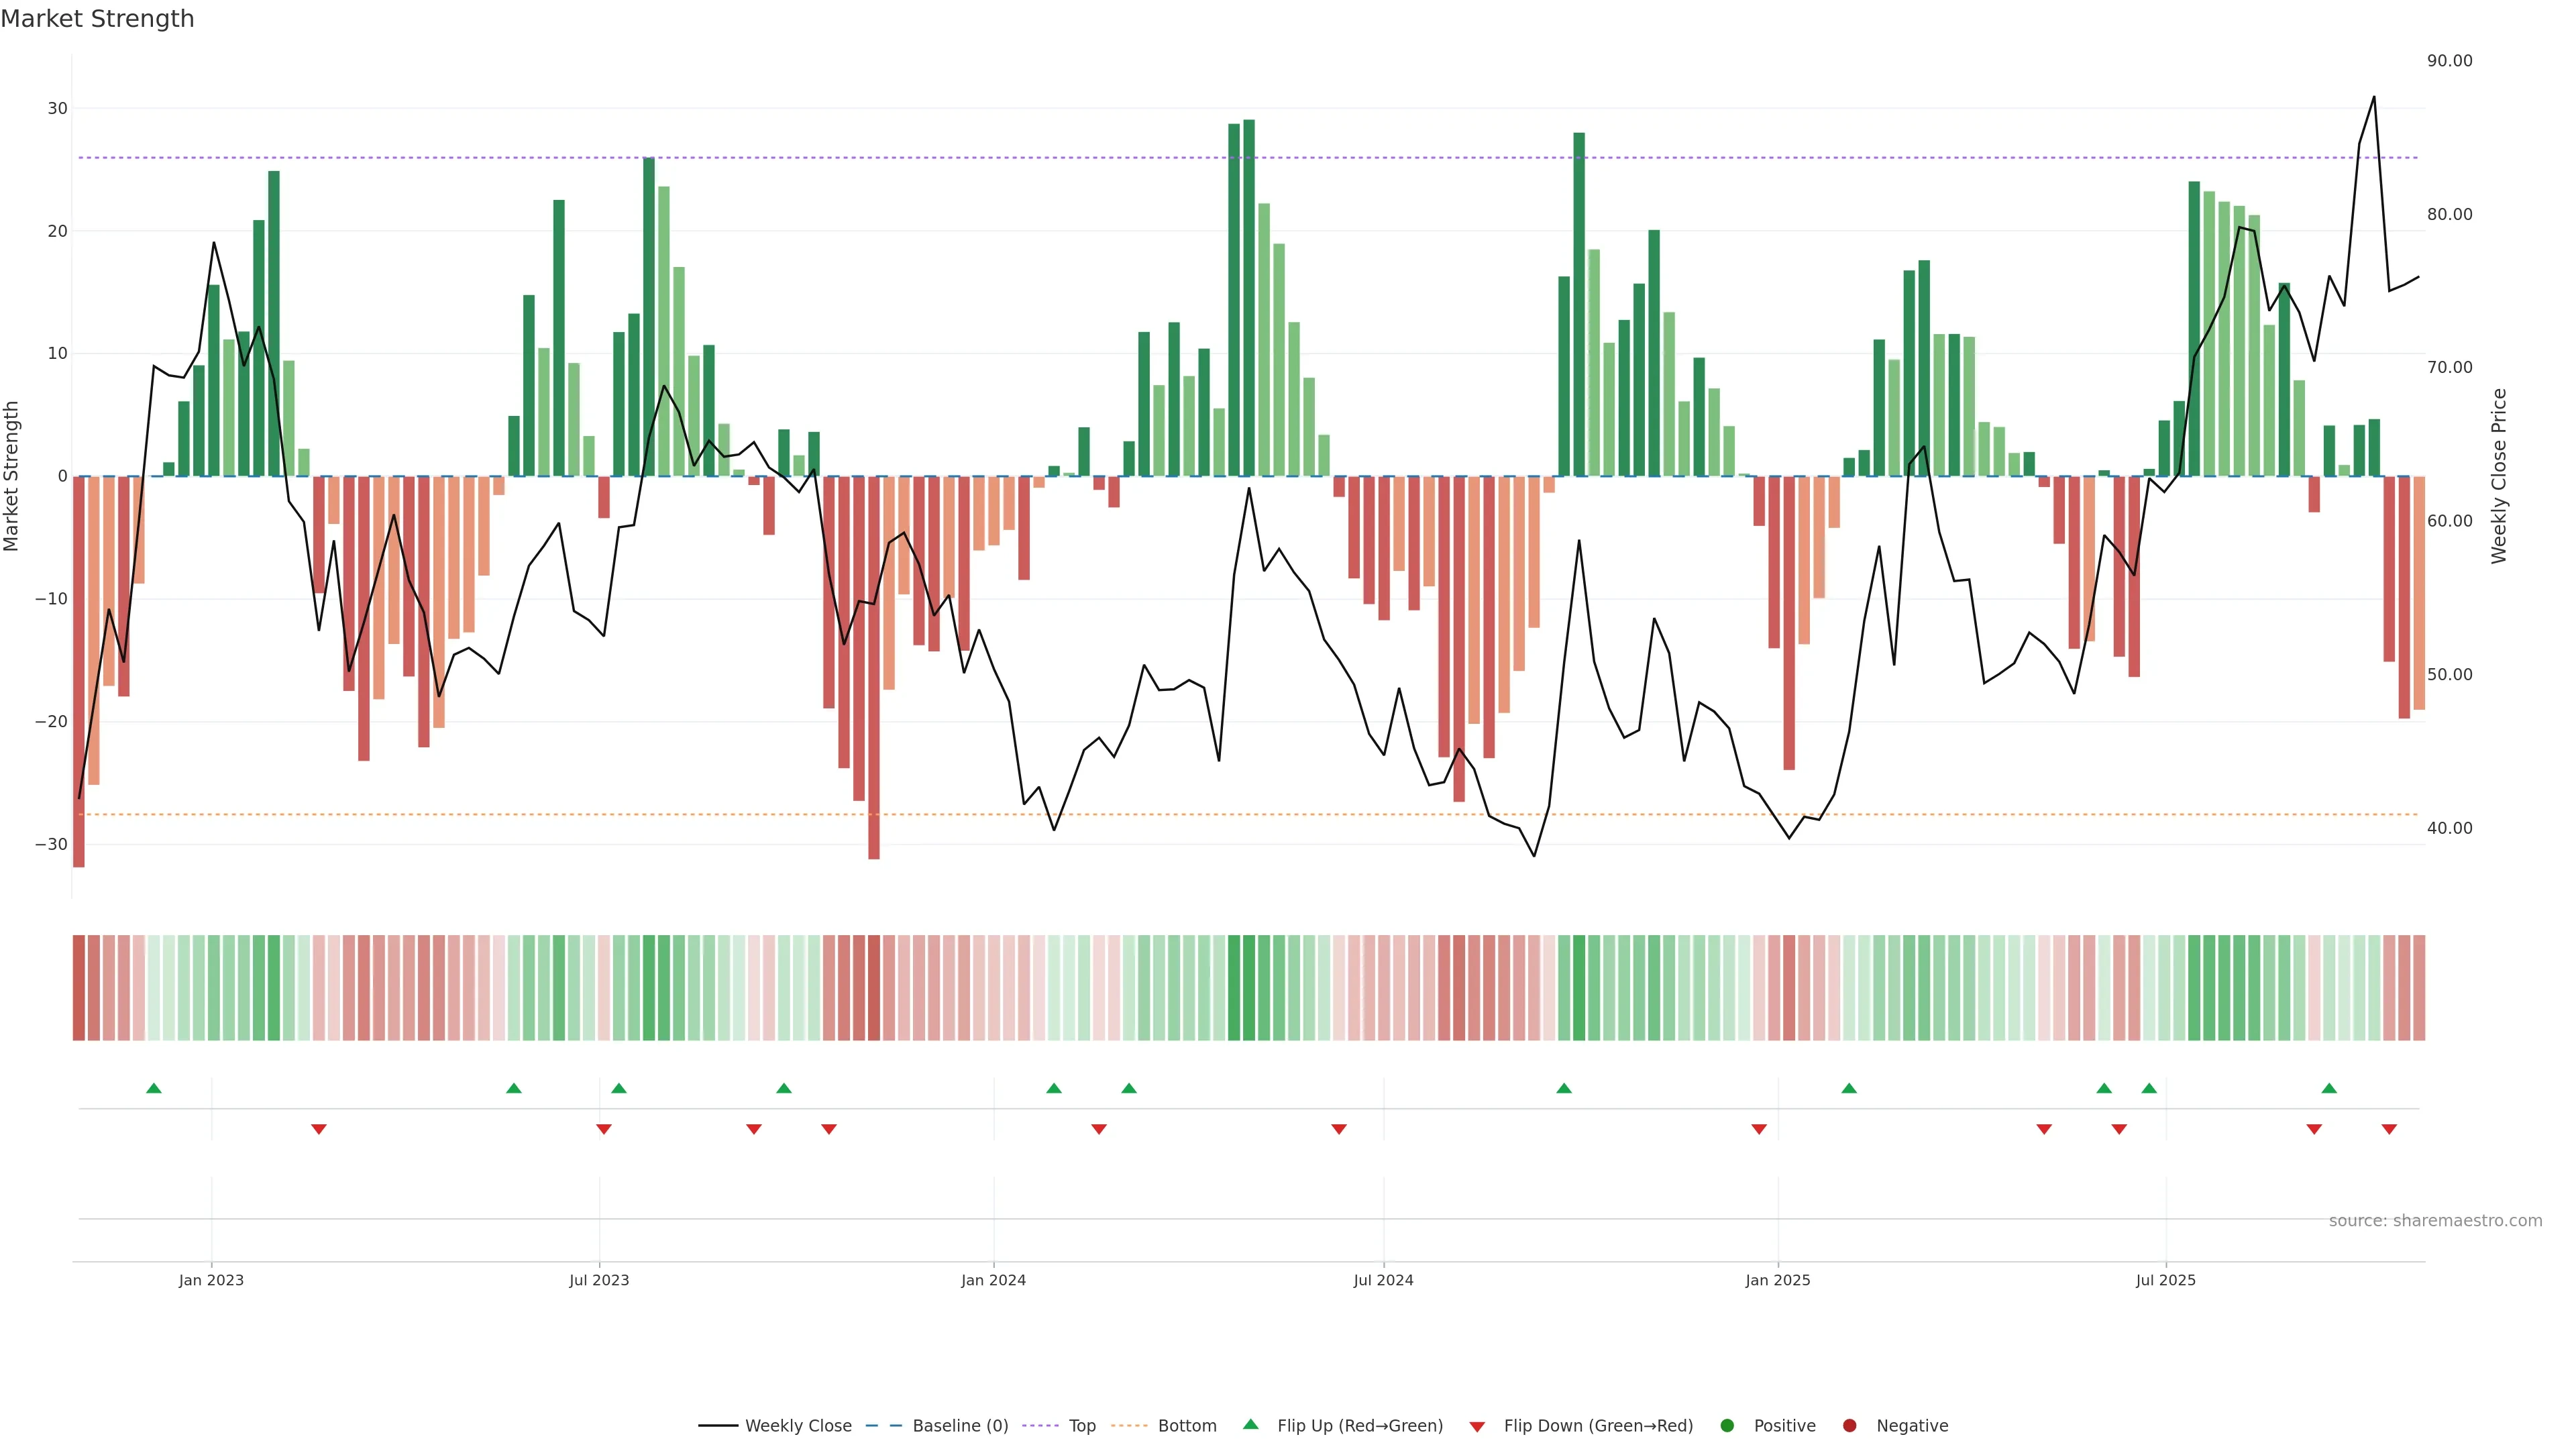Click the Jul 2025 x-axis label
Viewport: 2576px width, 1449px height.
pyautogui.click(x=2165, y=1280)
